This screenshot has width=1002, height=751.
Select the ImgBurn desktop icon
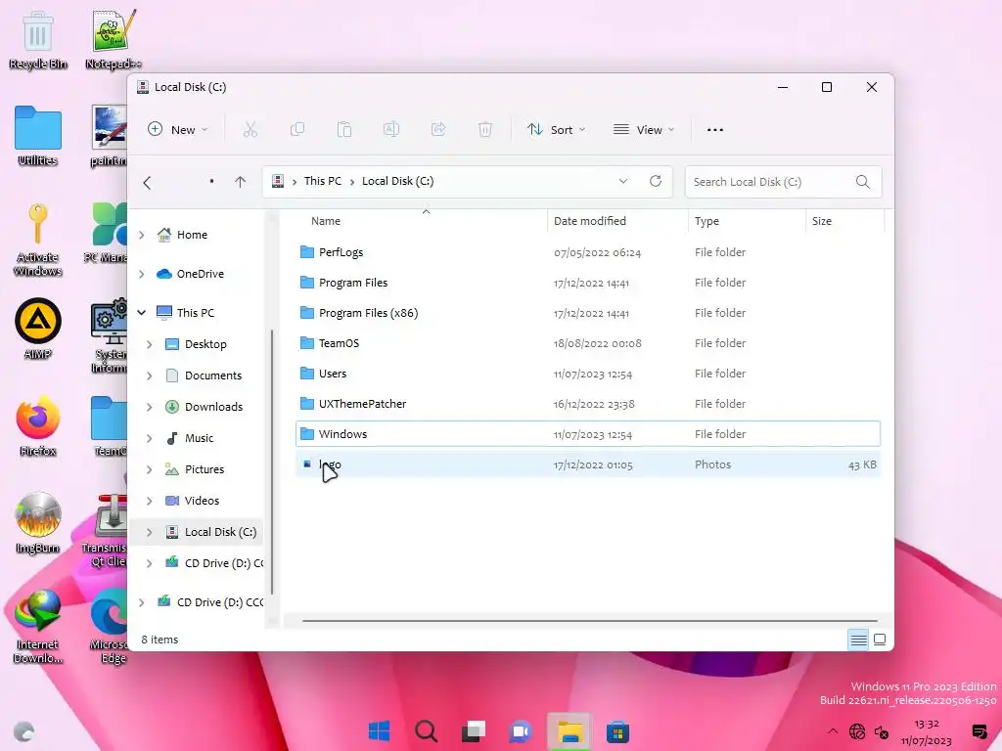point(38,523)
